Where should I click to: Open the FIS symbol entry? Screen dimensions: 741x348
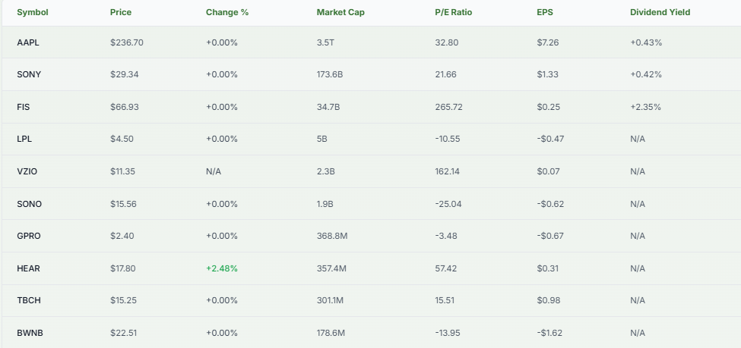[x=24, y=107]
